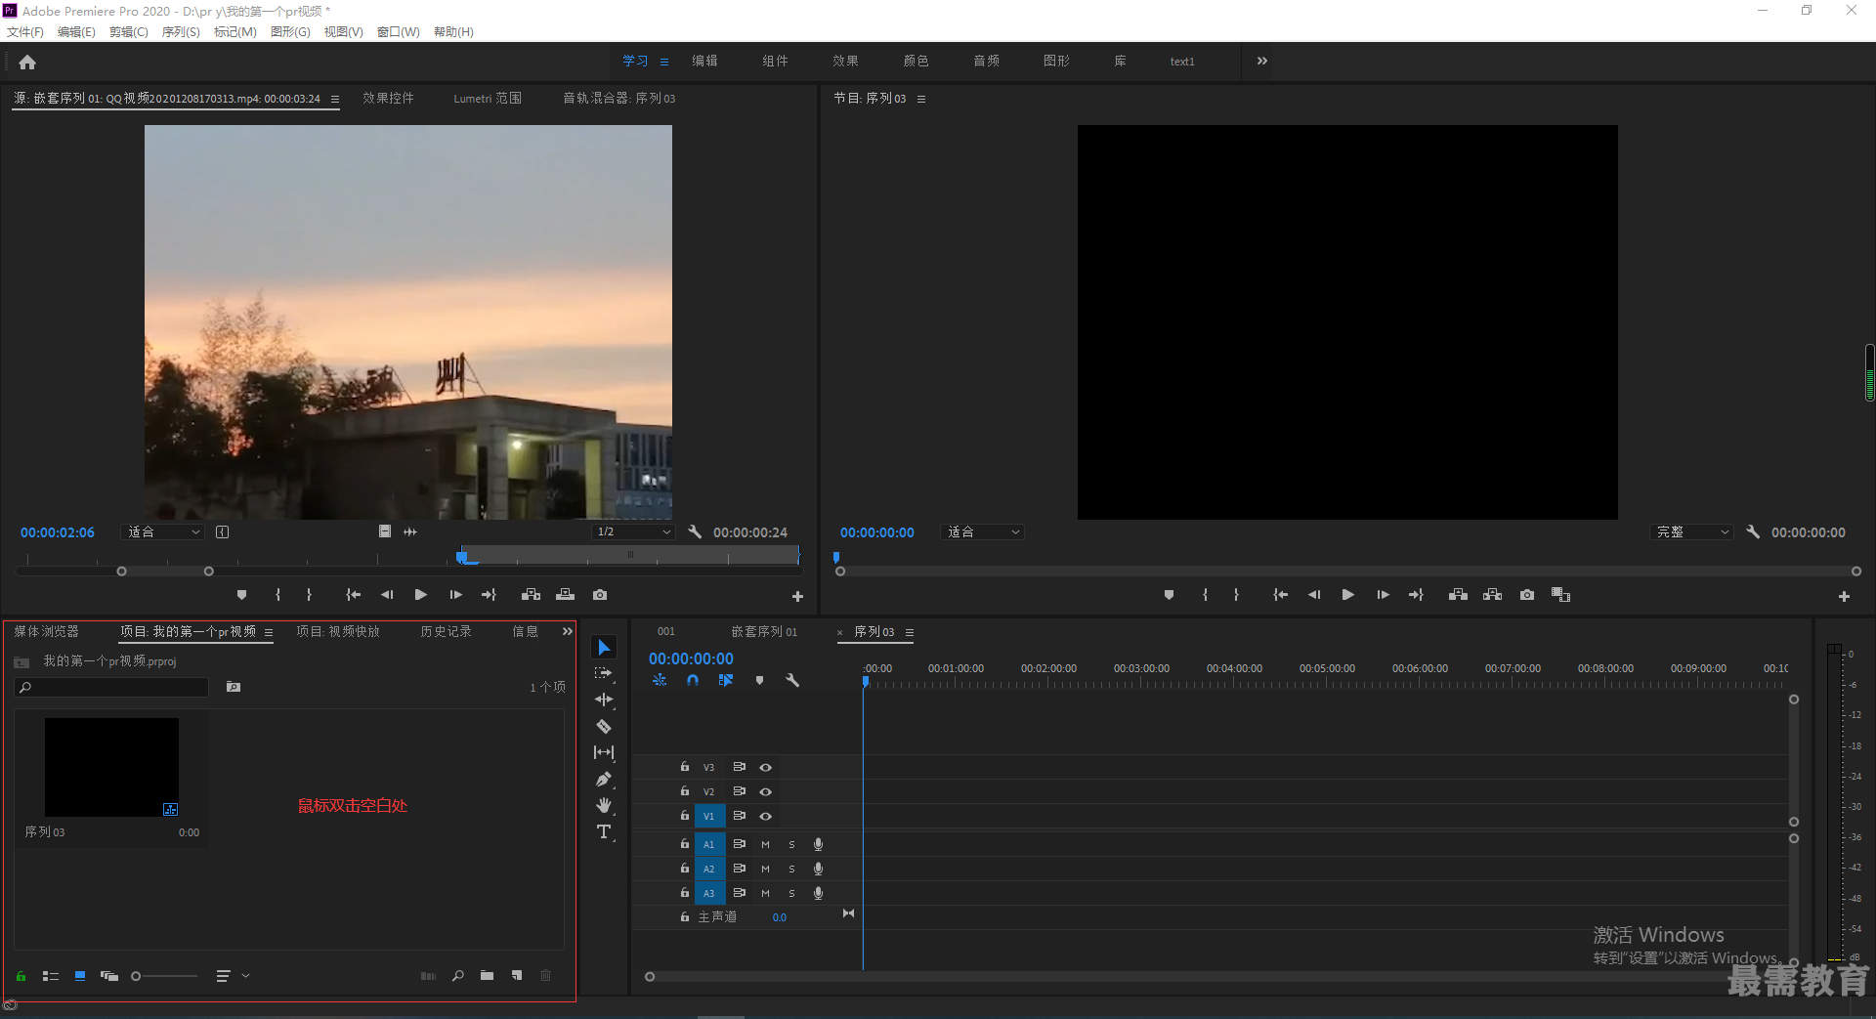Open the 文件(F) menu
The image size is (1876, 1019).
tap(25, 32)
